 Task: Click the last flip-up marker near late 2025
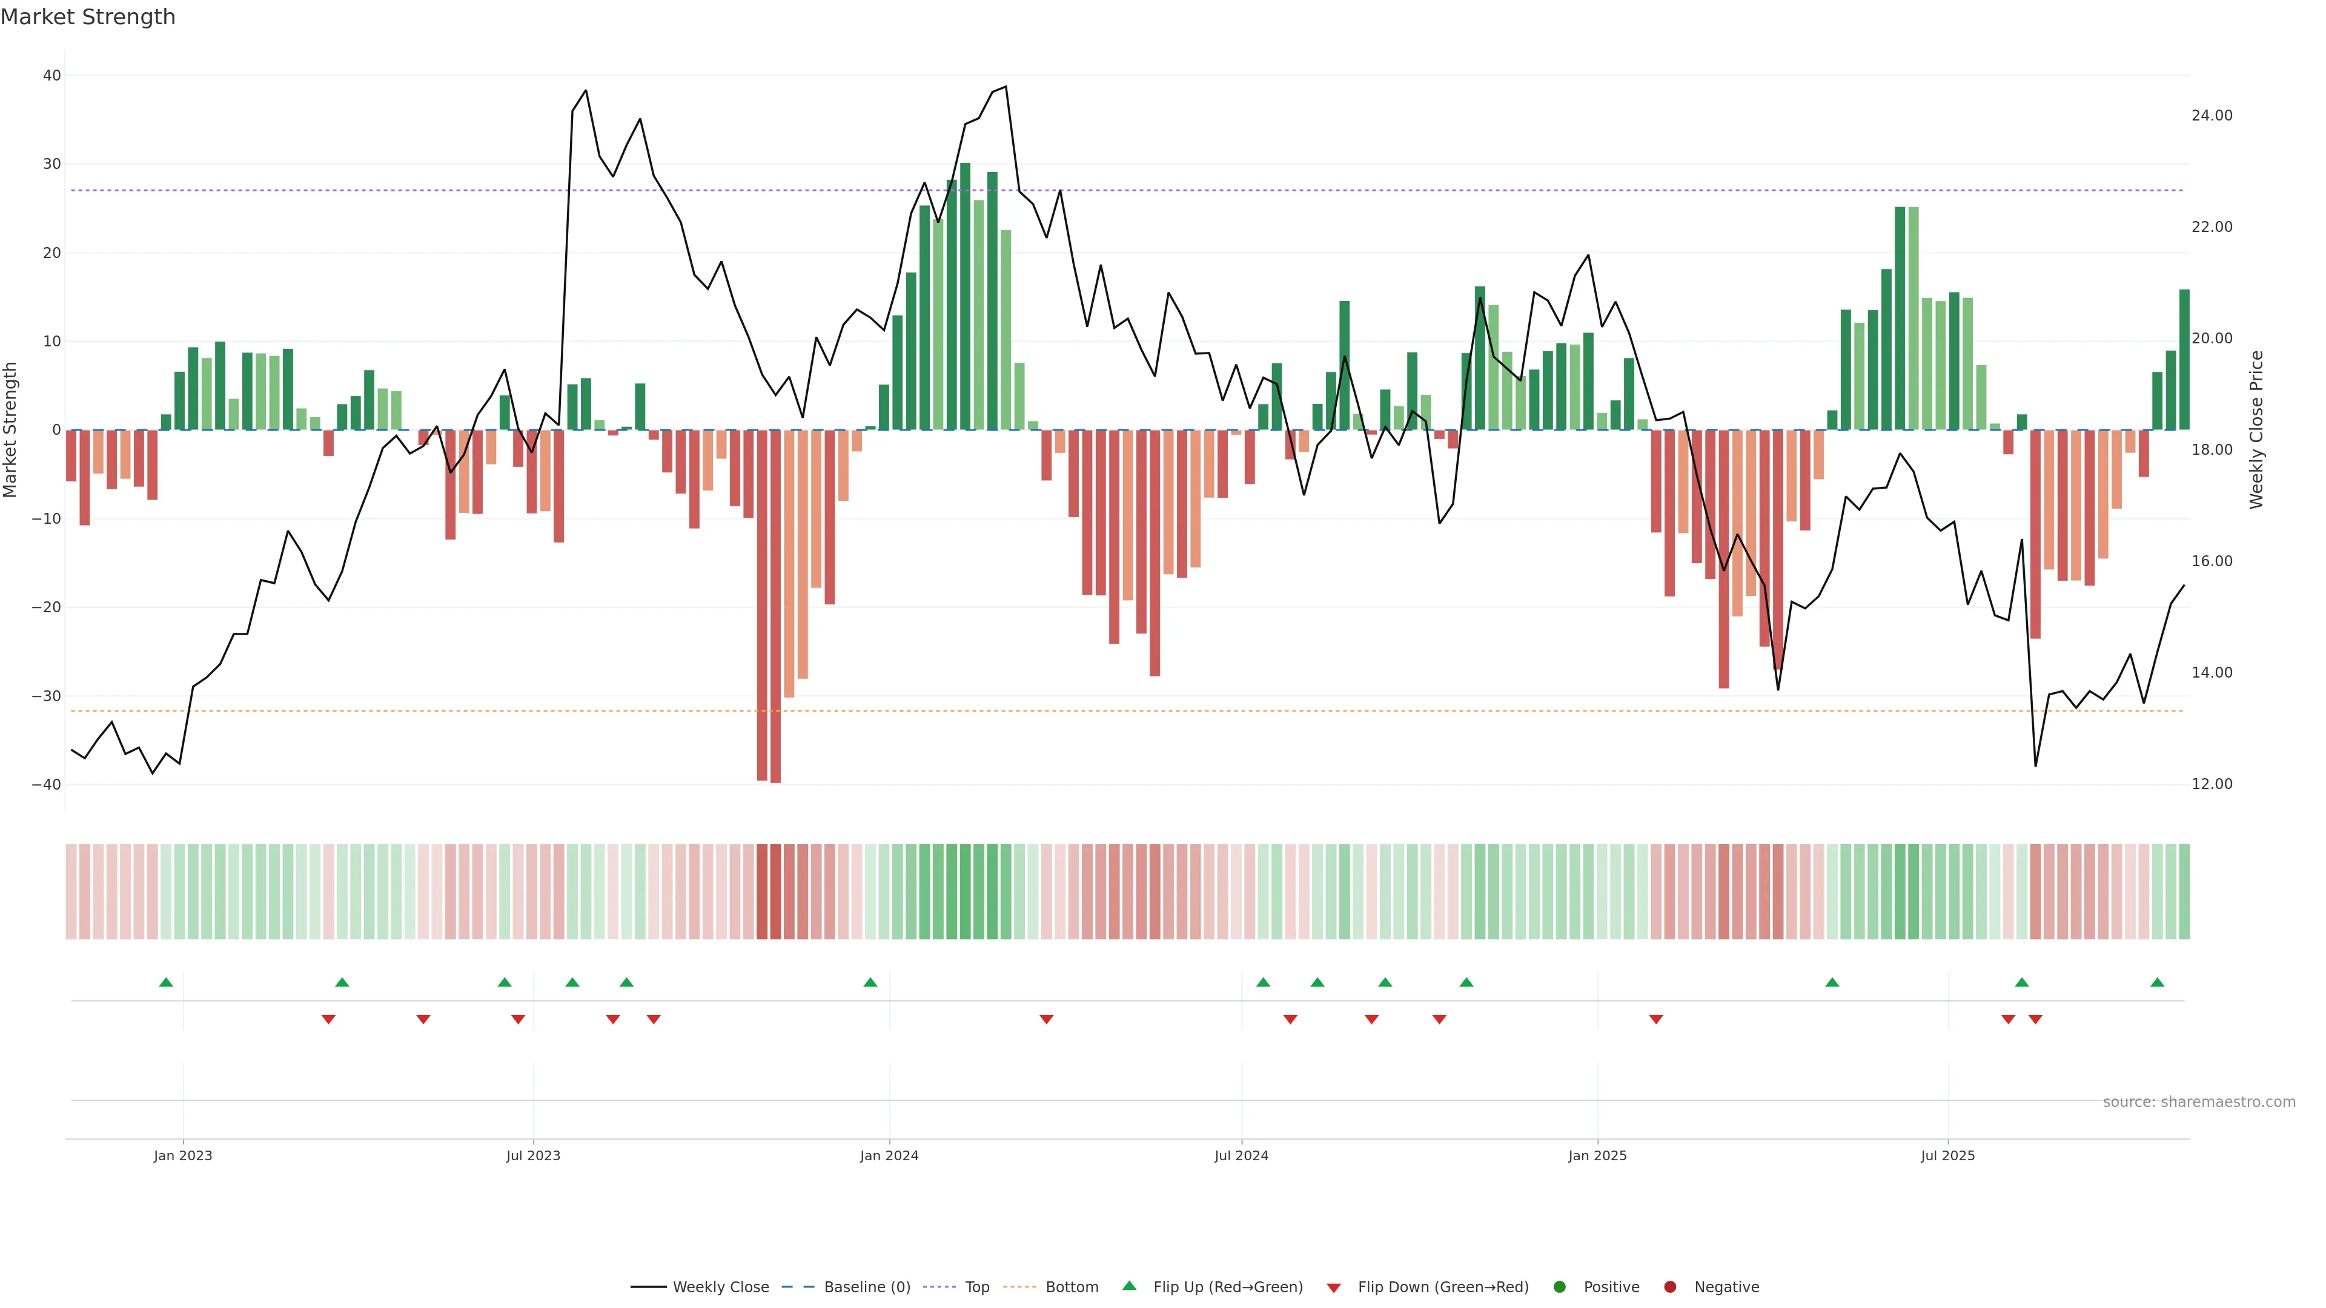(2157, 982)
